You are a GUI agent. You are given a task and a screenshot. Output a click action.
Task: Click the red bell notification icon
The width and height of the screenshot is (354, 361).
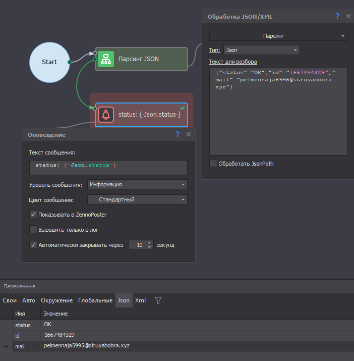click(x=106, y=115)
